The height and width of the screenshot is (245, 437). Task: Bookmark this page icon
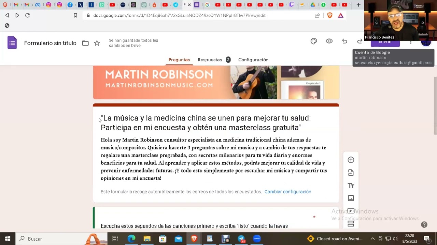click(75, 15)
